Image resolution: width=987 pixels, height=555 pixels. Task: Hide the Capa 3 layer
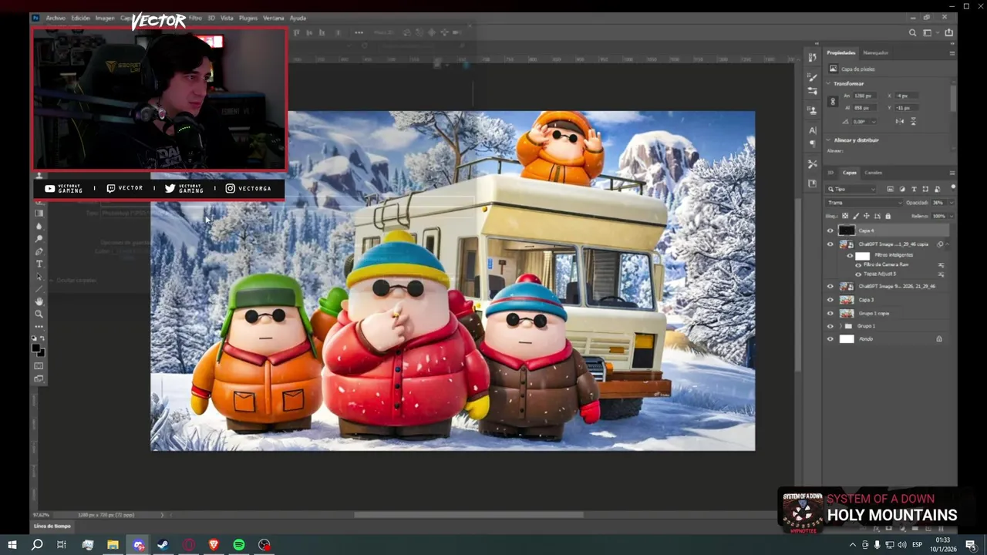[x=830, y=300]
